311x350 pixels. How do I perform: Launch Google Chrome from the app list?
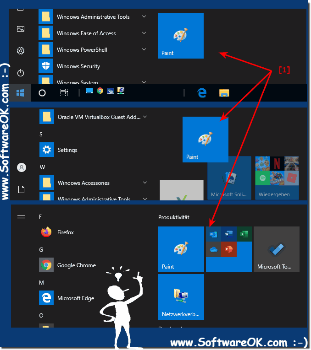(68, 265)
